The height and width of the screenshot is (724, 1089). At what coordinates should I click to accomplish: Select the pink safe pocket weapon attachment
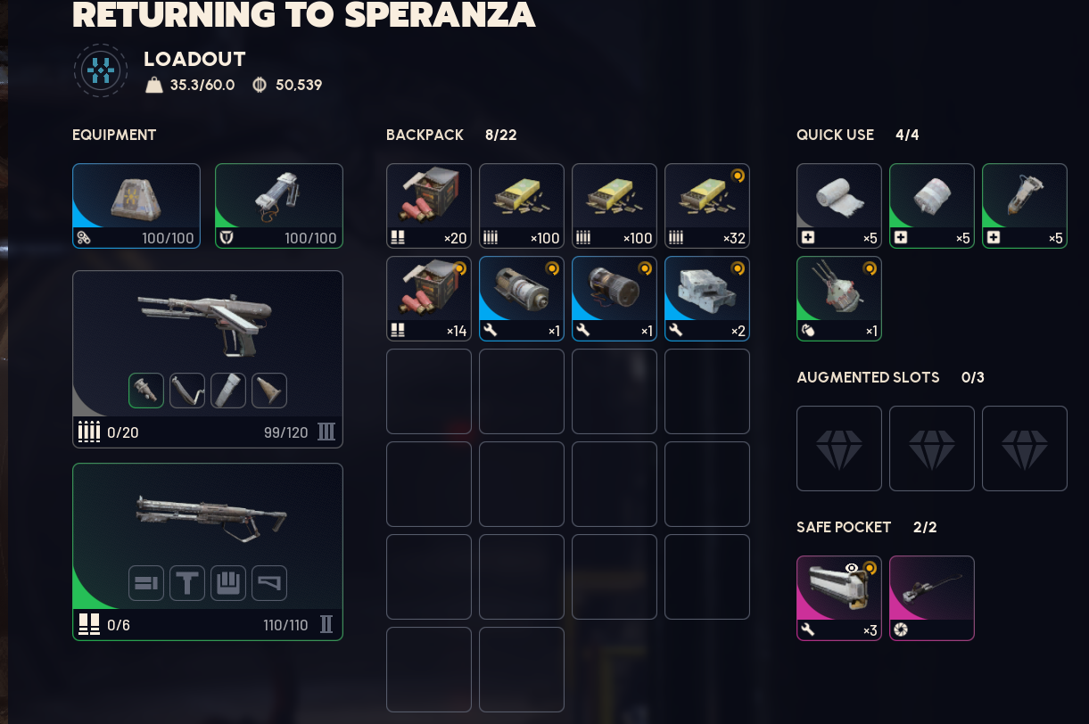(x=932, y=598)
